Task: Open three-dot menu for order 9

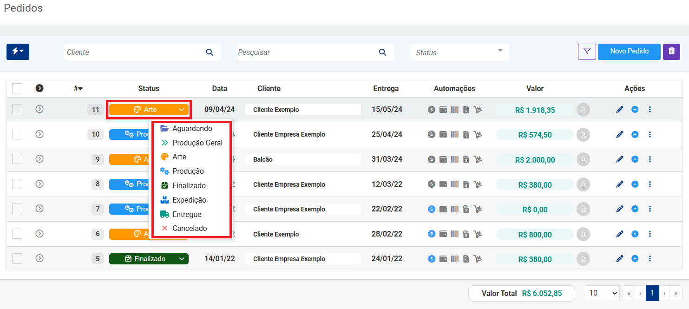Action: tap(650, 159)
